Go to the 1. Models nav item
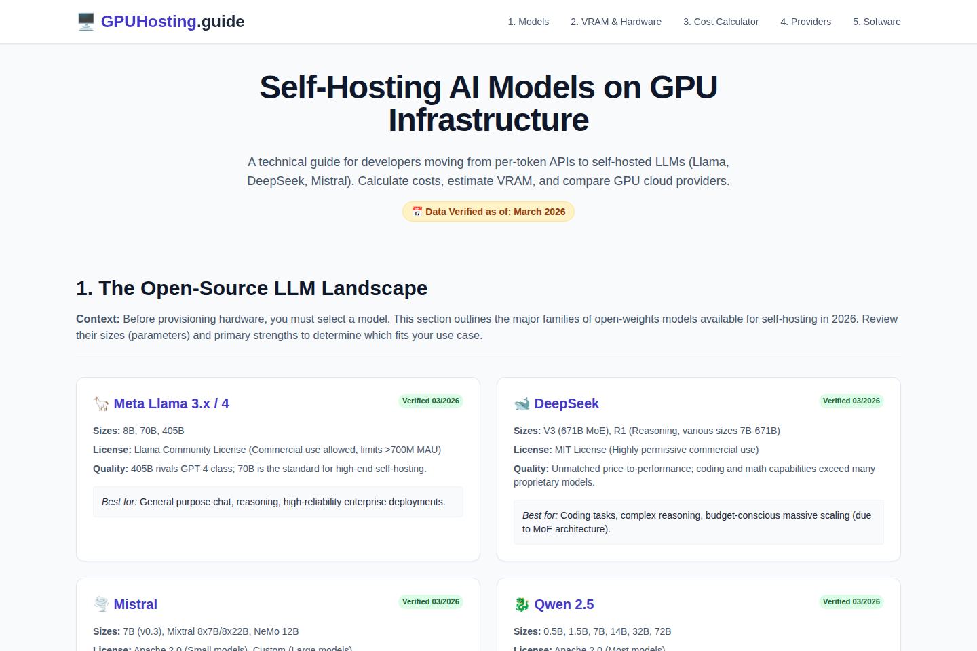 tap(529, 22)
